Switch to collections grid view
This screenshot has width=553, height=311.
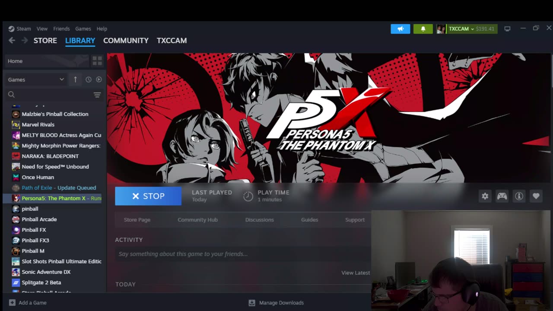(97, 61)
